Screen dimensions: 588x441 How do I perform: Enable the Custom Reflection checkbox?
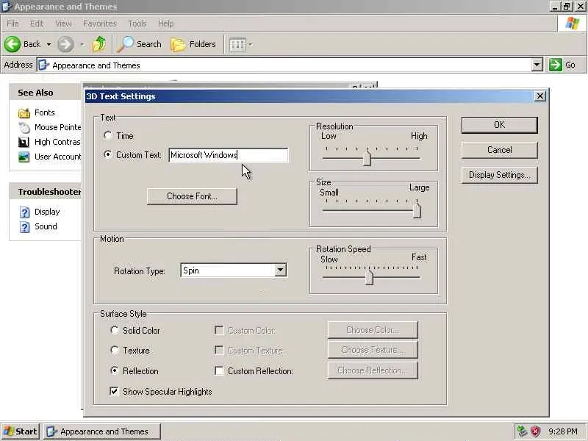(219, 371)
